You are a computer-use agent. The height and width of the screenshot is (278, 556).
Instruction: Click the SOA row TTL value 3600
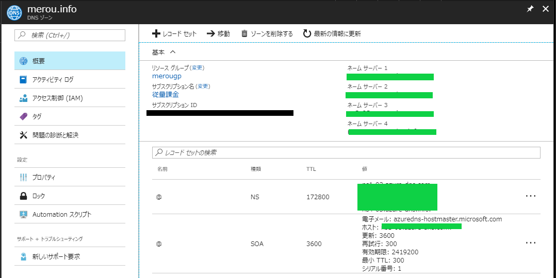(314, 244)
